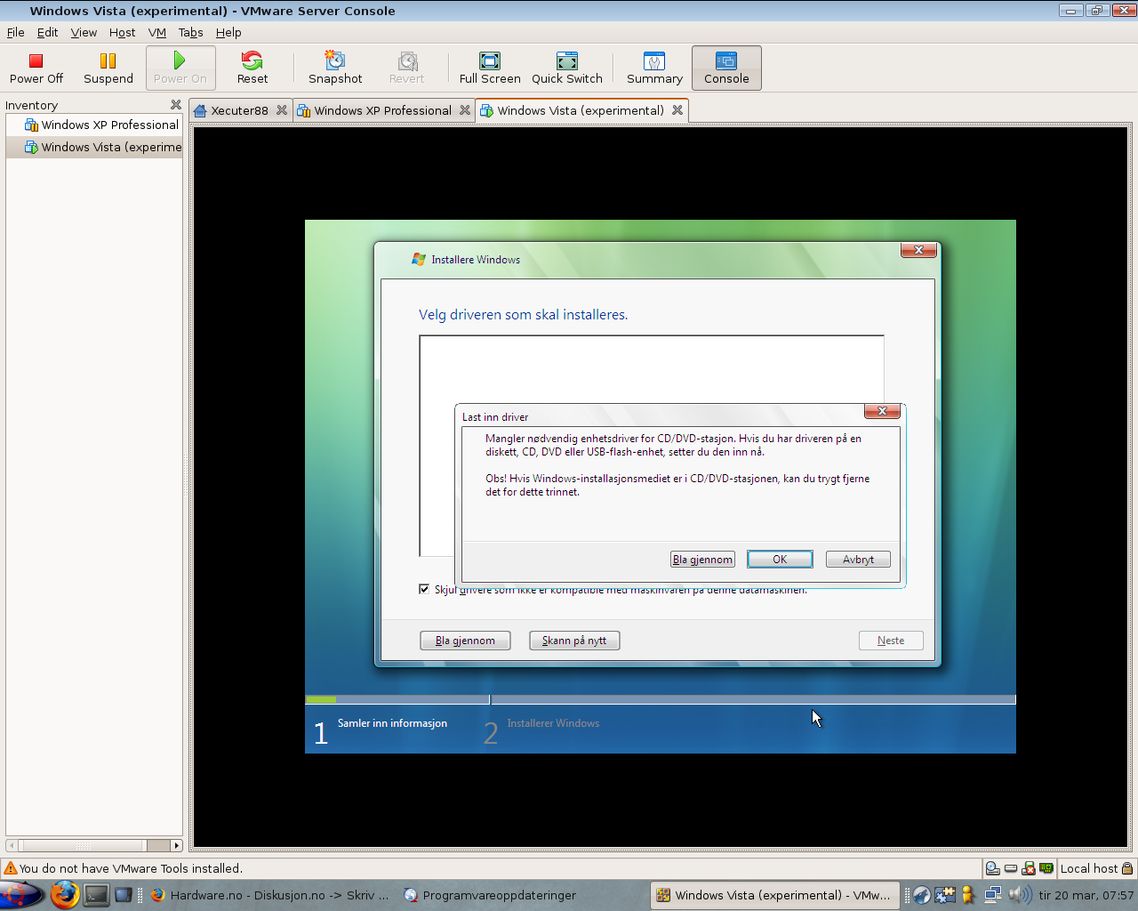
Task: Open the File menu
Action: 16,32
